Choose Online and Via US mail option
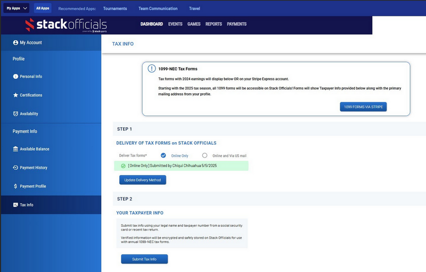The image size is (426, 272). tap(204, 155)
